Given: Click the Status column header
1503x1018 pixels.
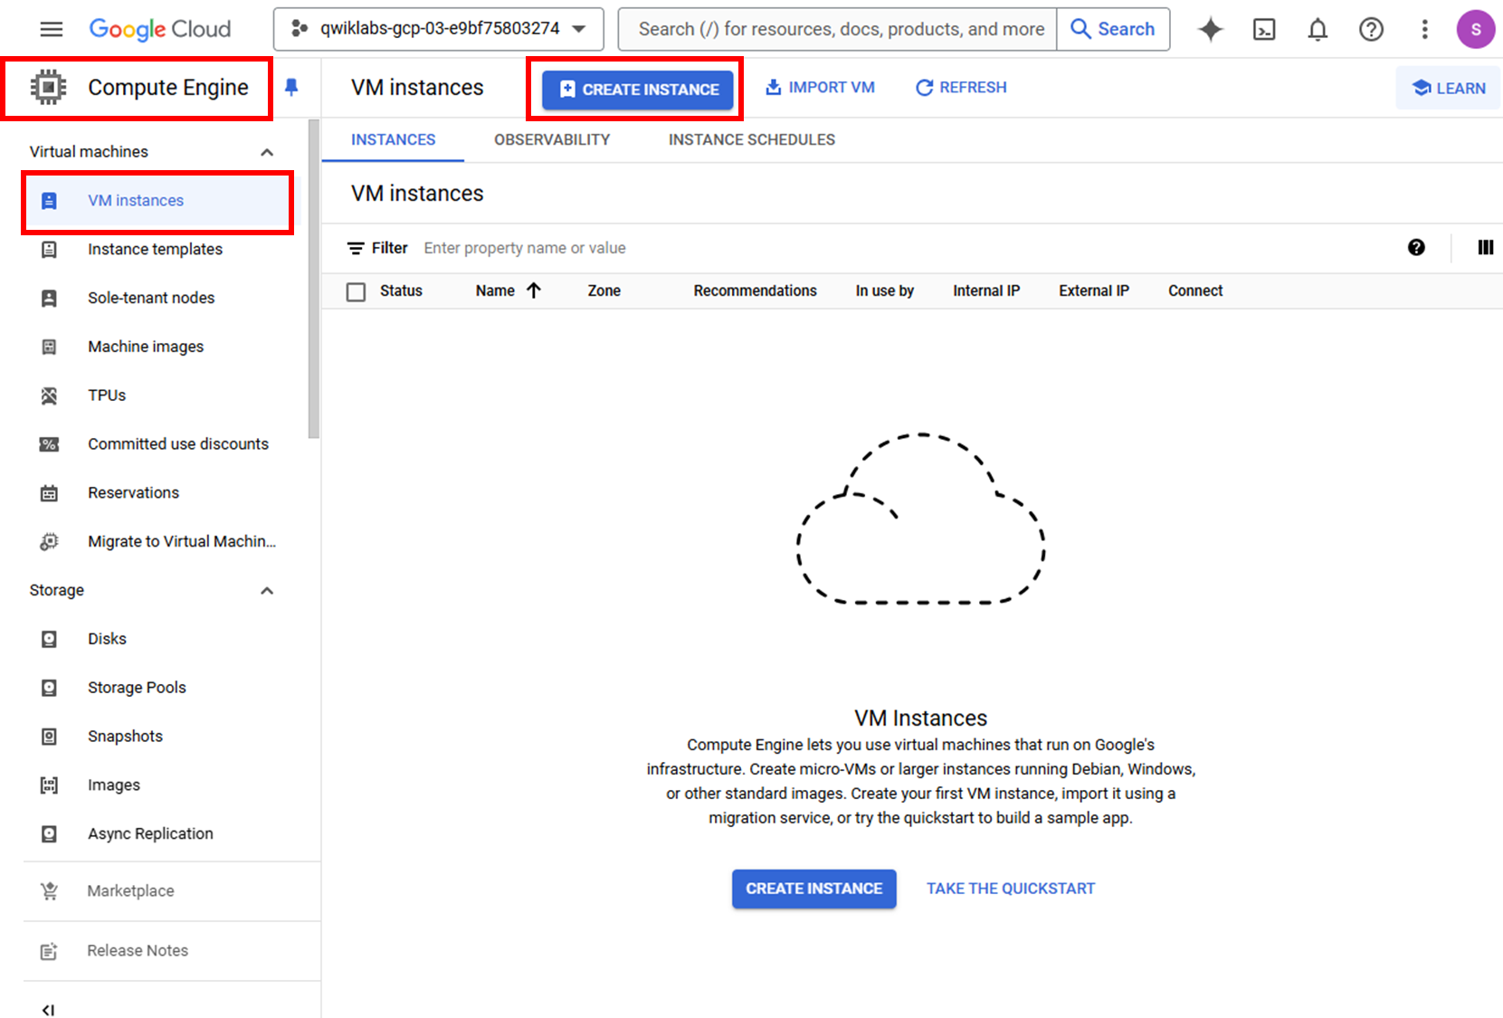Looking at the screenshot, I should click(x=401, y=290).
